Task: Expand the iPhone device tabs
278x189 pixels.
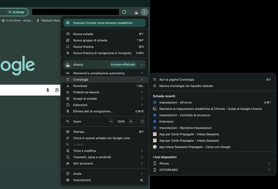Action: (x=212, y=163)
